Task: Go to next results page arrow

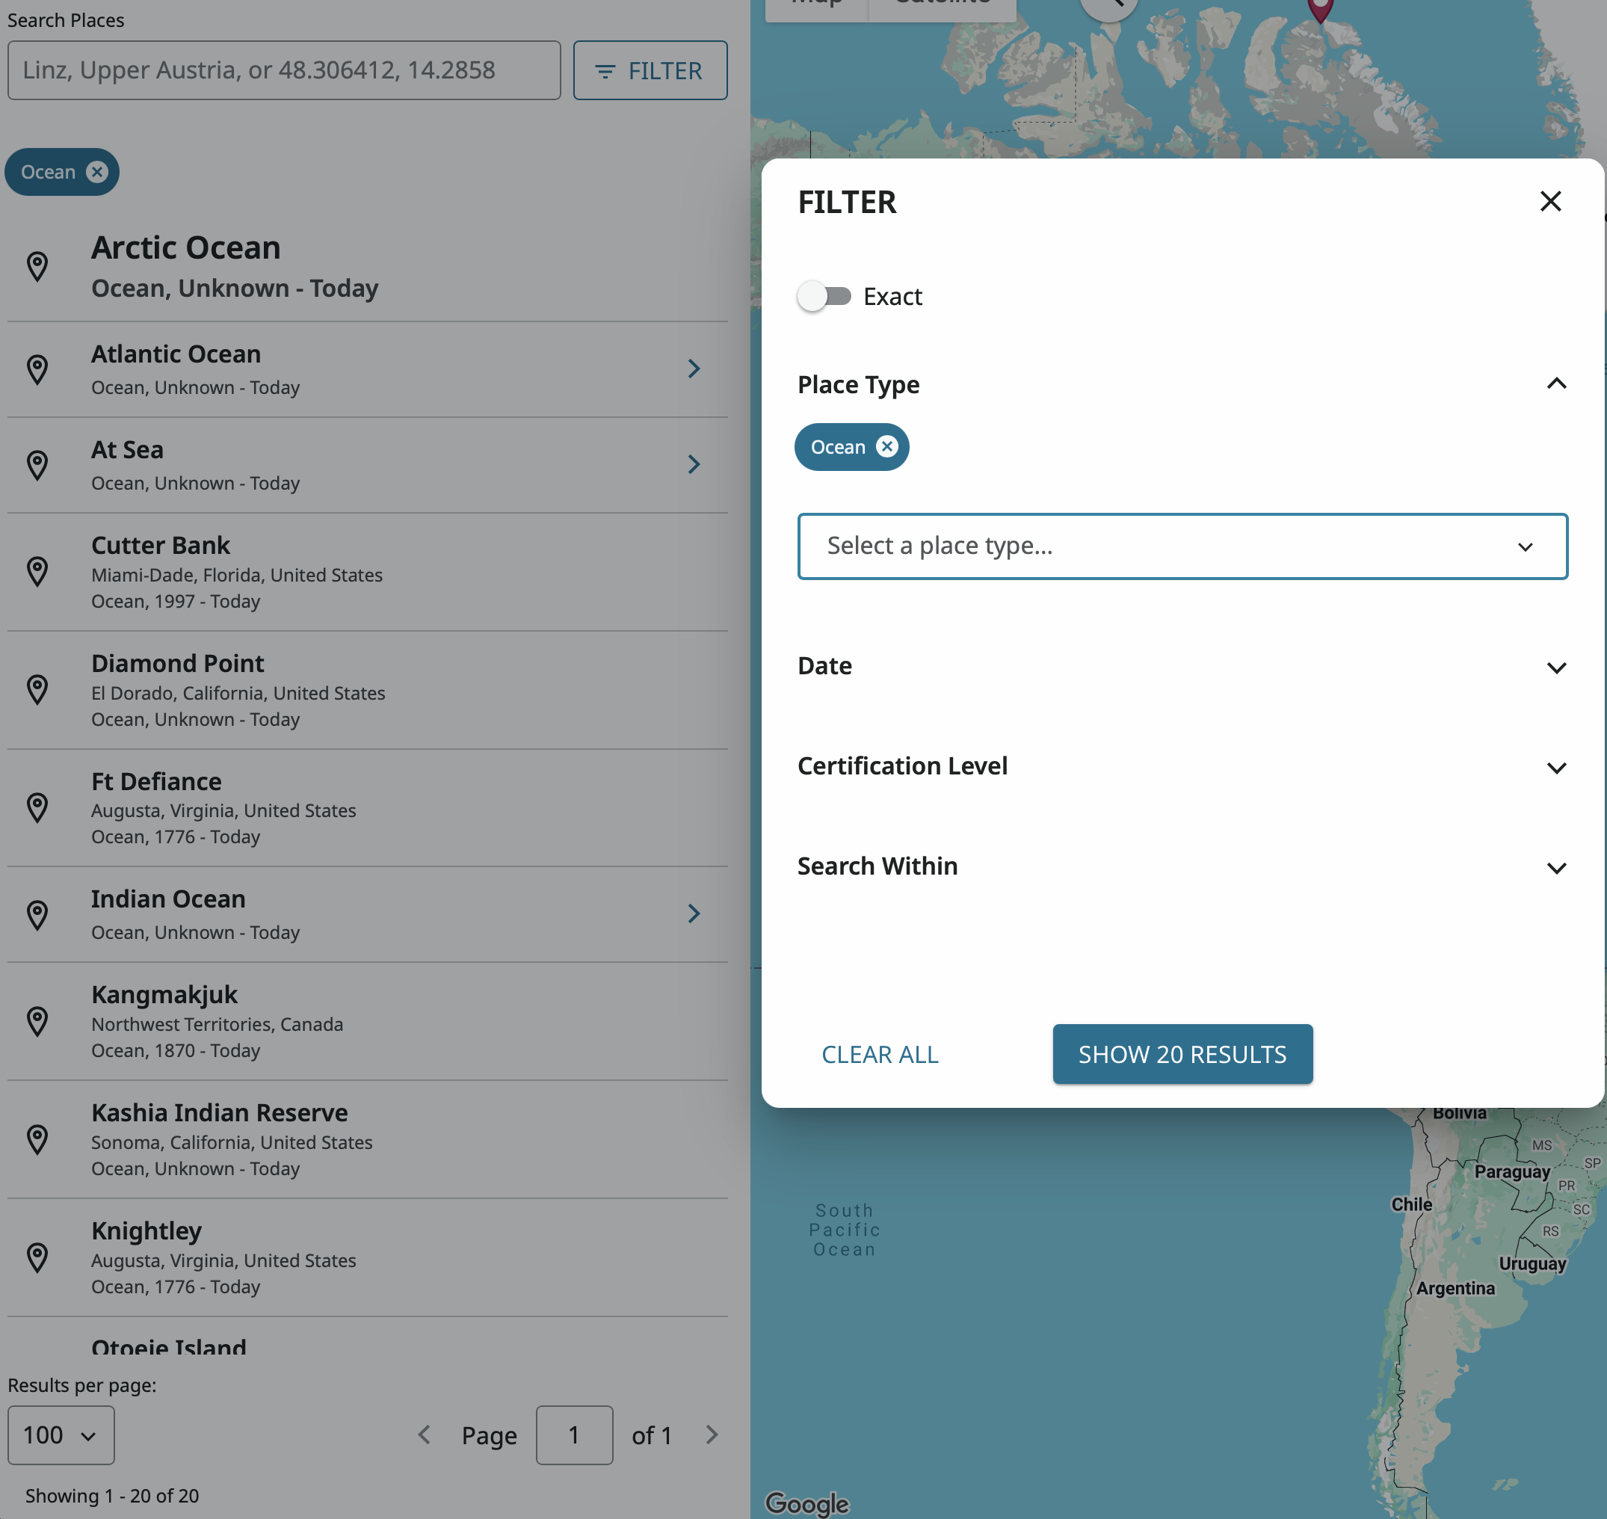Action: point(712,1435)
